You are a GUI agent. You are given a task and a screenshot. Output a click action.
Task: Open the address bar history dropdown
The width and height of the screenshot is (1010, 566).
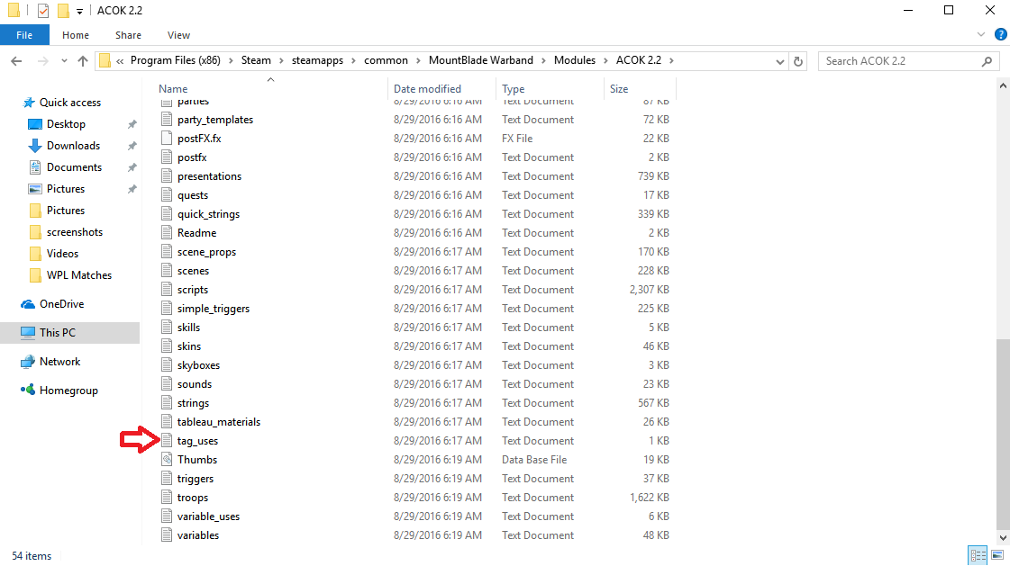(780, 62)
